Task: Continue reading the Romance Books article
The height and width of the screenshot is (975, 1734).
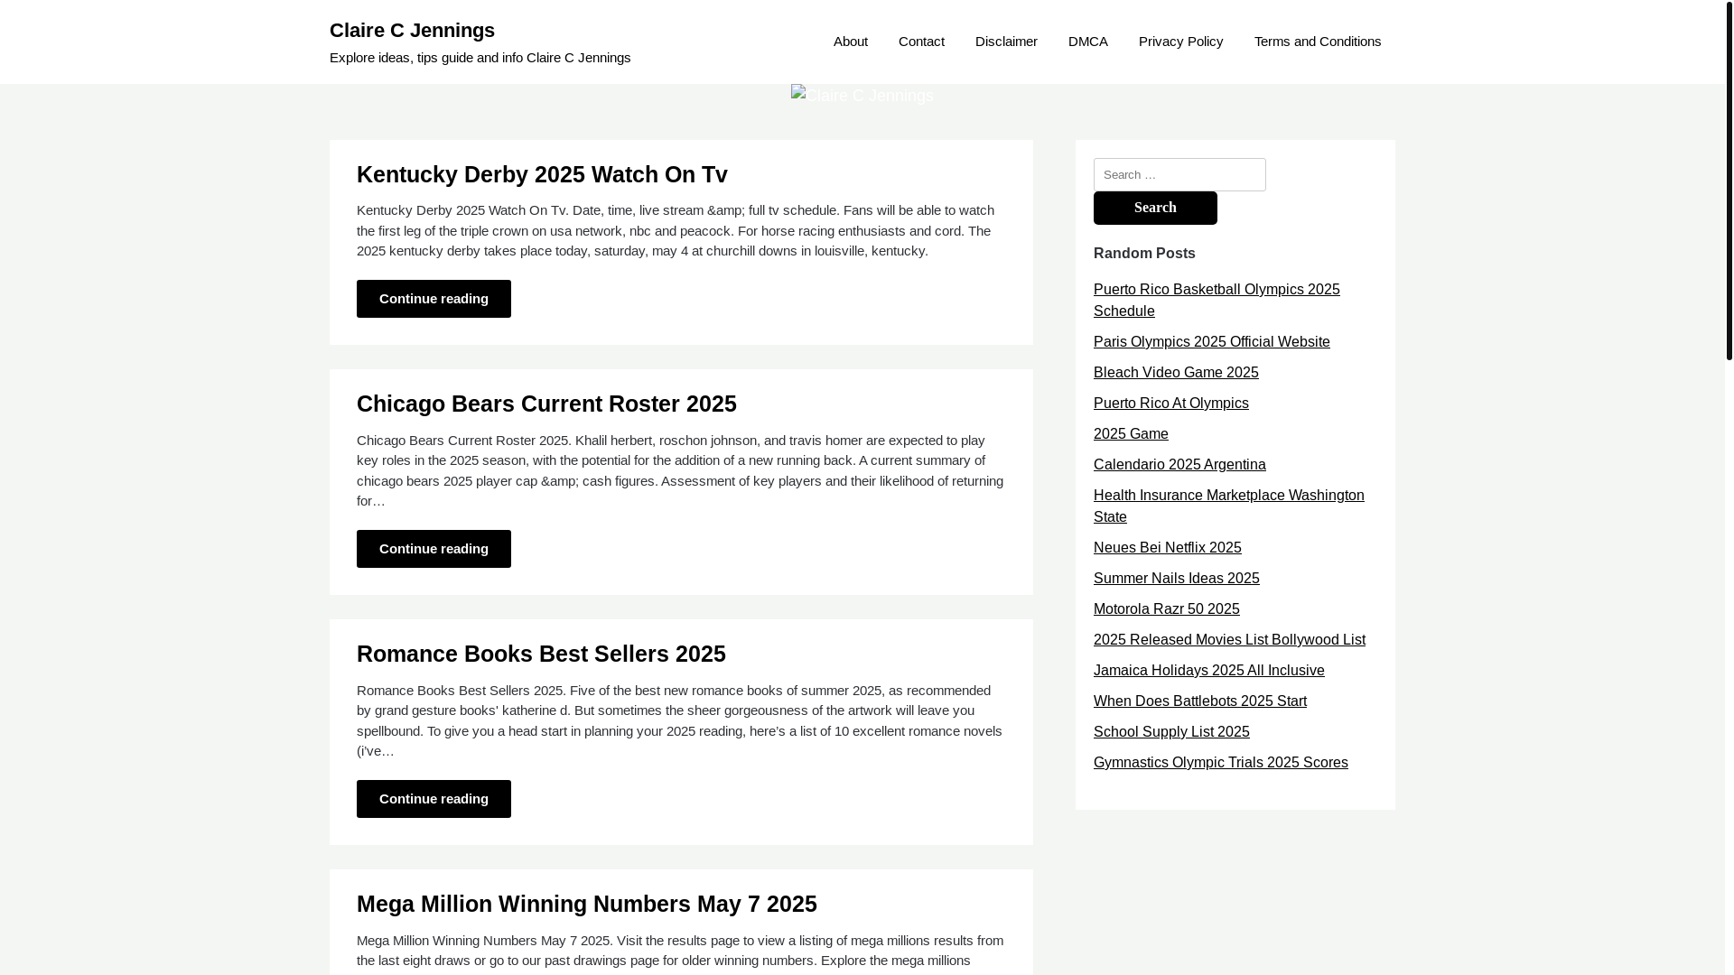Action: [433, 799]
